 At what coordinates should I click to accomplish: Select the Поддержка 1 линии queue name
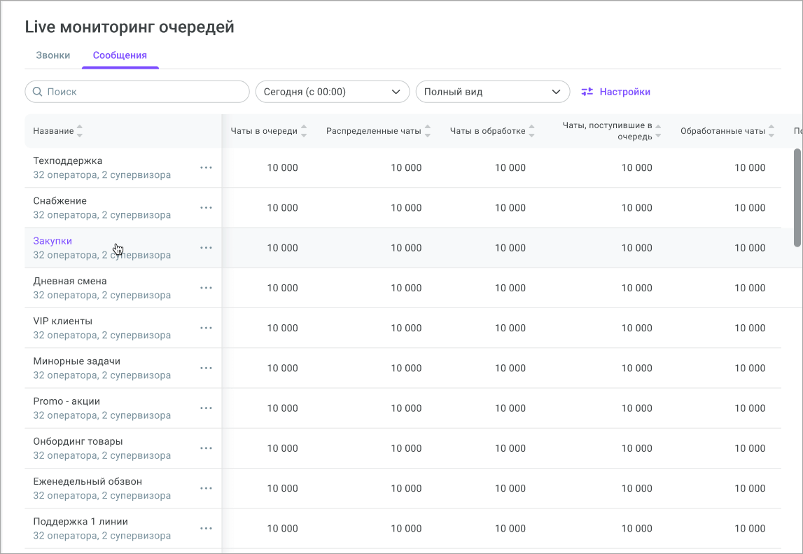point(81,522)
